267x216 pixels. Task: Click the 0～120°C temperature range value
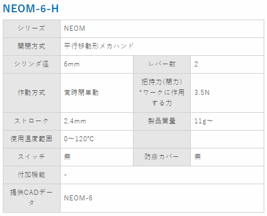click(x=79, y=139)
